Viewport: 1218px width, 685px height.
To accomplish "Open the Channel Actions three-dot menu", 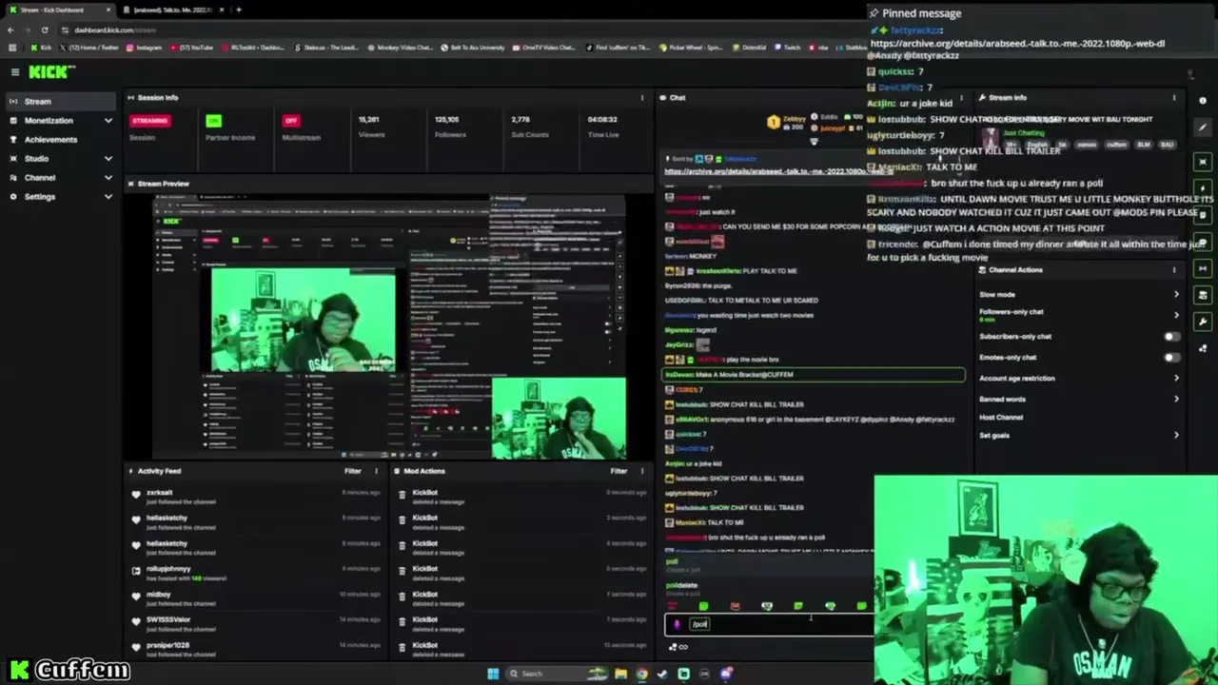I will coord(1173,270).
